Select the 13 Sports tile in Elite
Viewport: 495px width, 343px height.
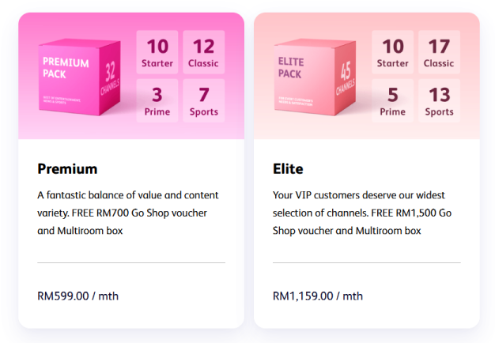(x=439, y=100)
